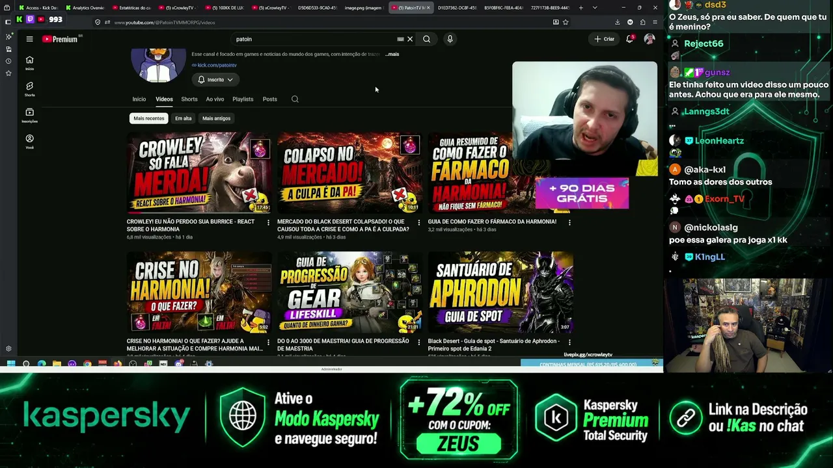Open browser sidebar settings gear icon
833x468 pixels.
[8, 349]
